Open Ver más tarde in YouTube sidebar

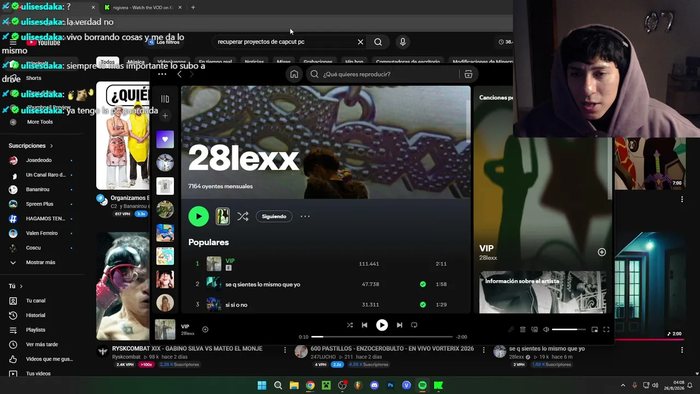tap(41, 345)
